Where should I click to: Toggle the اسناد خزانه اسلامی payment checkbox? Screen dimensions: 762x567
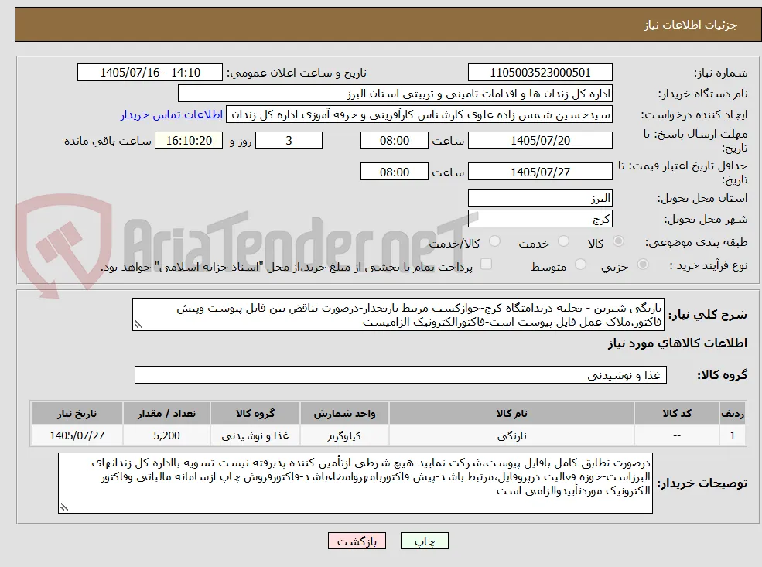click(x=486, y=265)
